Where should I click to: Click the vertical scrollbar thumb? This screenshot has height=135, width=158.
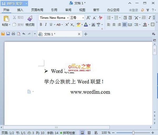tap(155, 50)
